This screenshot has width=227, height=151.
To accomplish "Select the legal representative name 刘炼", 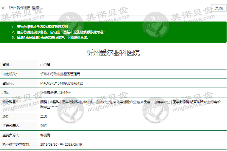I will [x=44, y=126].
